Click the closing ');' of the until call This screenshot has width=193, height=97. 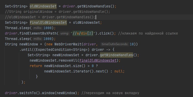click(24, 82)
